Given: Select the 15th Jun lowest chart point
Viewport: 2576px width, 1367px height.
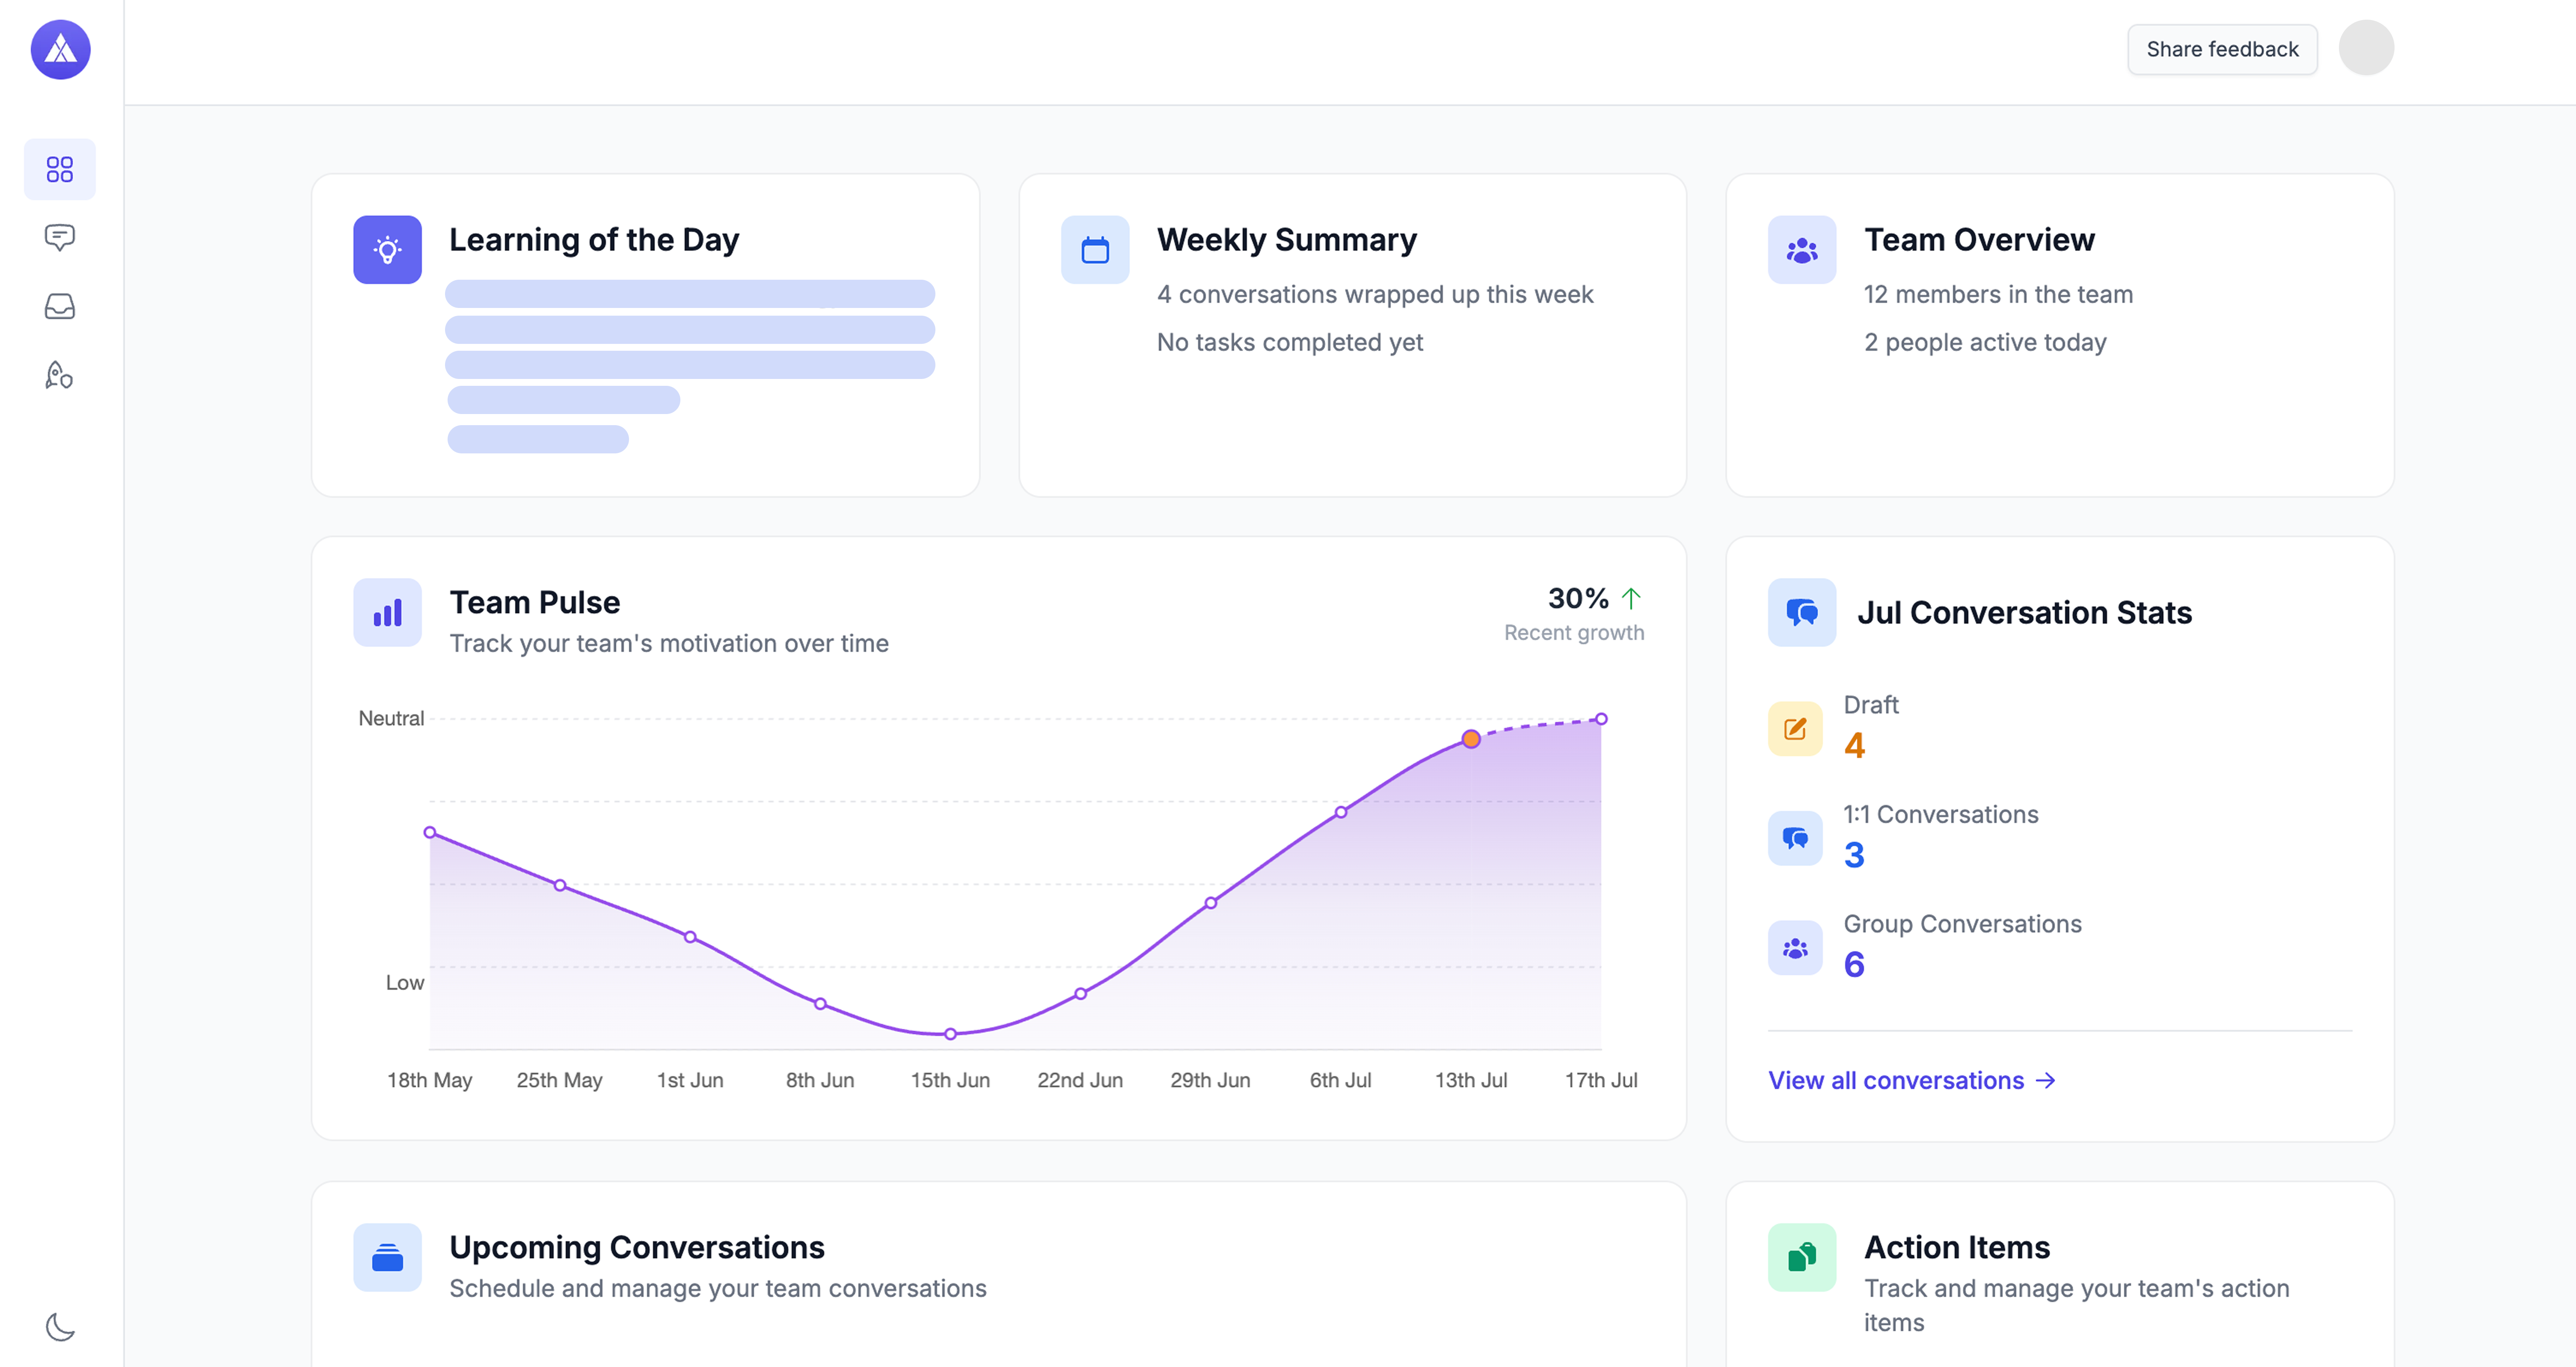Looking at the screenshot, I should (950, 1034).
